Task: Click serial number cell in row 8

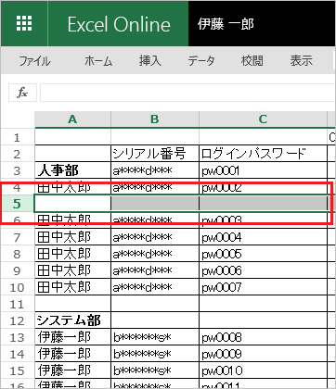Action: coord(155,254)
